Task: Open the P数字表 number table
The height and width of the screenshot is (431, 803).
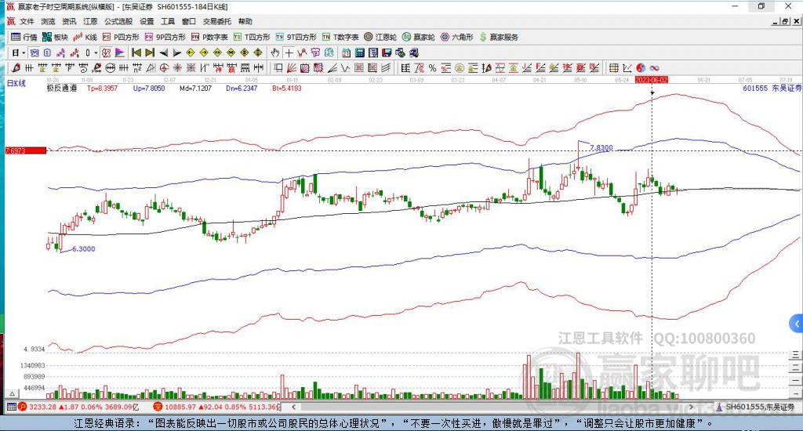Action: point(209,37)
